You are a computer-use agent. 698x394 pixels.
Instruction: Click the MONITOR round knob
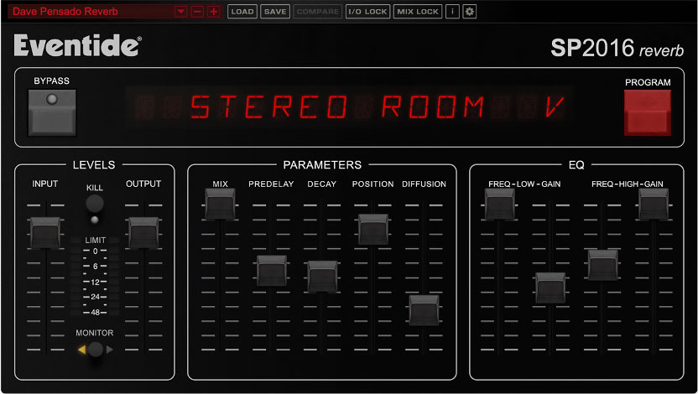(96, 350)
